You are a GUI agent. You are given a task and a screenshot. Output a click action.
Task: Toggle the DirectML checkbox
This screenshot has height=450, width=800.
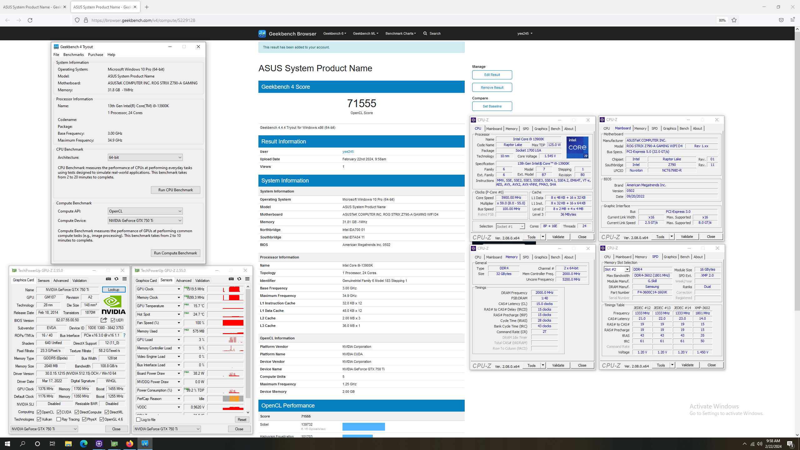tap(107, 412)
